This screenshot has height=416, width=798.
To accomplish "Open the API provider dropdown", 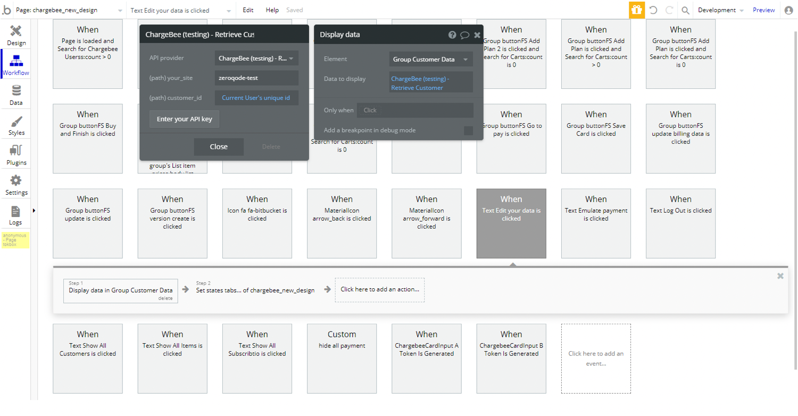I will pyautogui.click(x=256, y=59).
